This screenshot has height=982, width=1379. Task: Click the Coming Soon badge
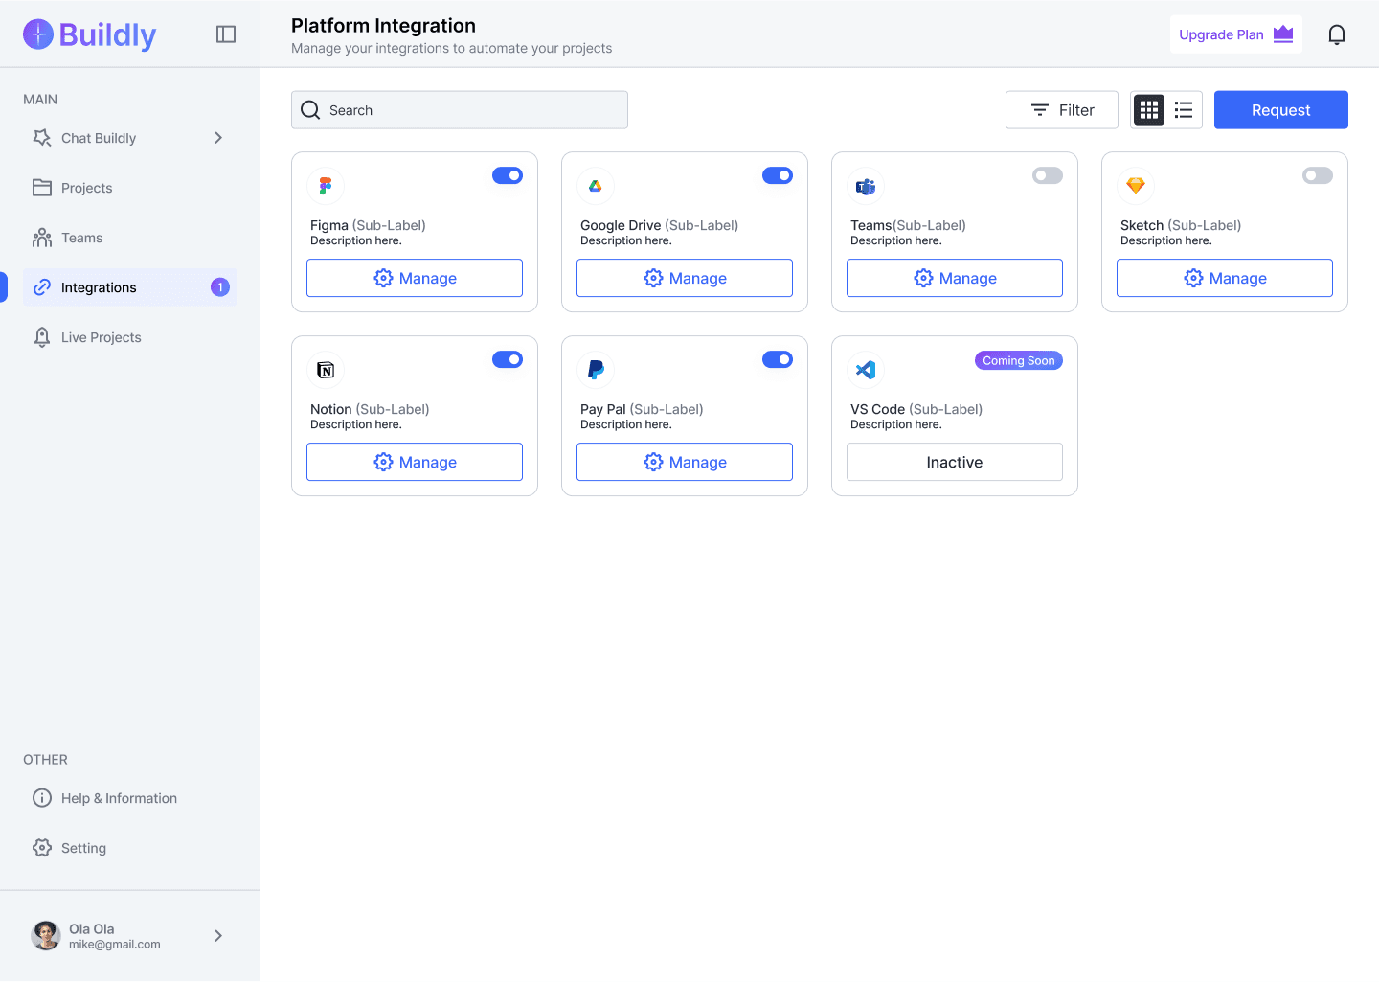(1019, 360)
